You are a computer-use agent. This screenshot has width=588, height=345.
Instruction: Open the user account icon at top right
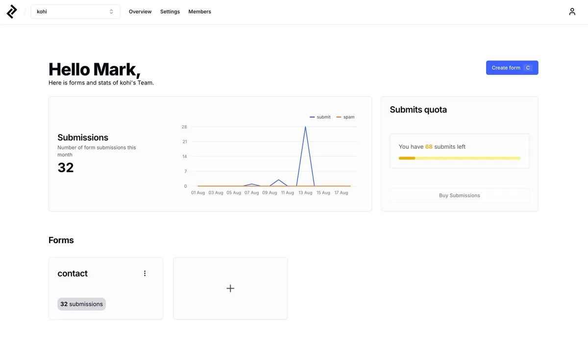572,11
